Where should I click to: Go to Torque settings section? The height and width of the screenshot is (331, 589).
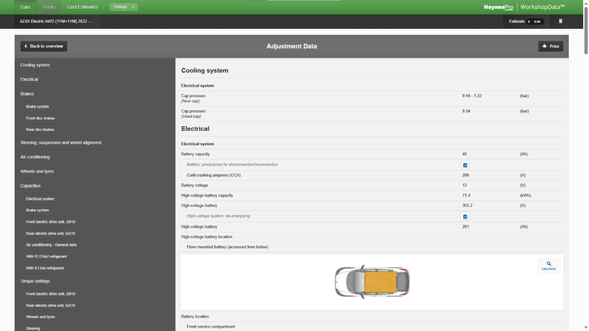pyautogui.click(x=35, y=281)
